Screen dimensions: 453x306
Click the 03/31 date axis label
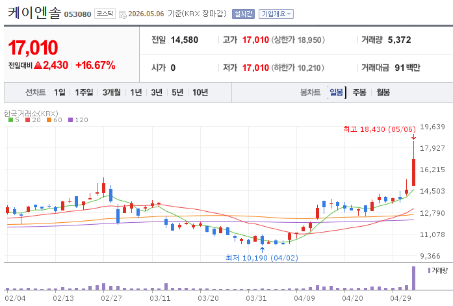(256, 298)
